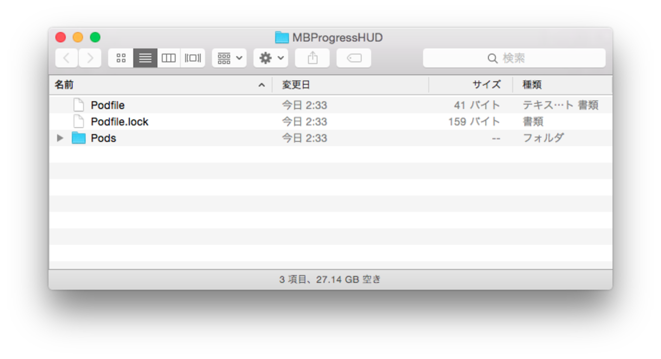Switch to Cover Flow view

193,58
